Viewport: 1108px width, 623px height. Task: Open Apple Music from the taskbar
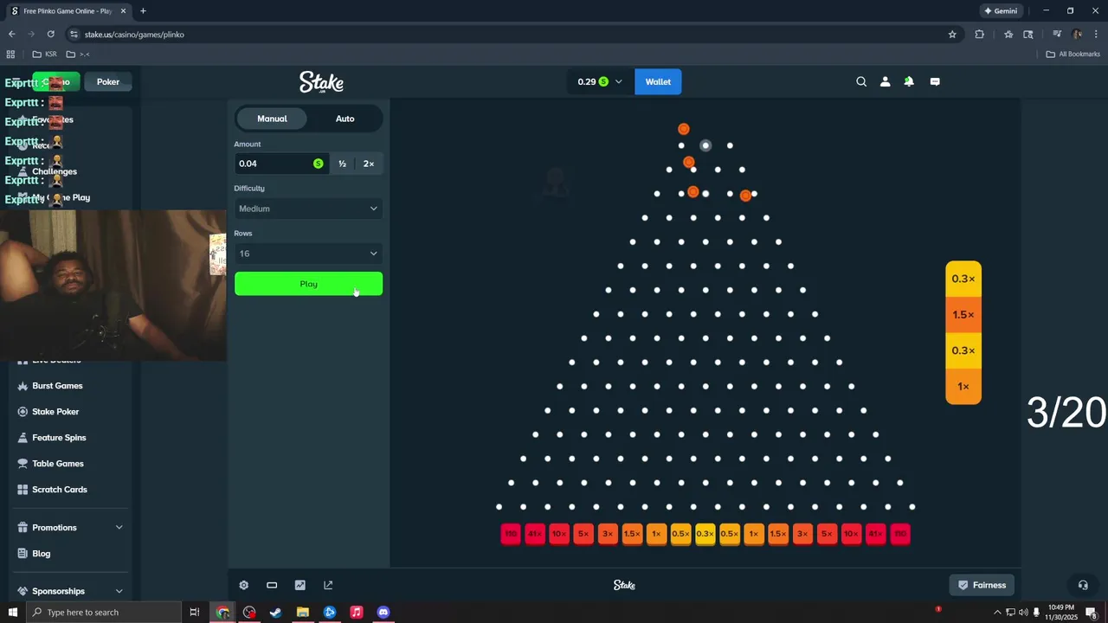pyautogui.click(x=357, y=612)
